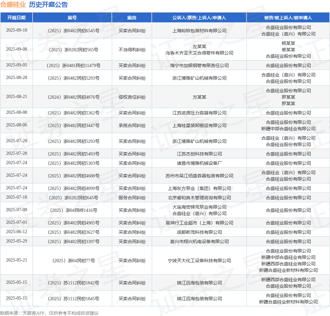The width and height of the screenshot is (330, 316).
Task: Click date cell 2025-07-18
Action: (17, 197)
